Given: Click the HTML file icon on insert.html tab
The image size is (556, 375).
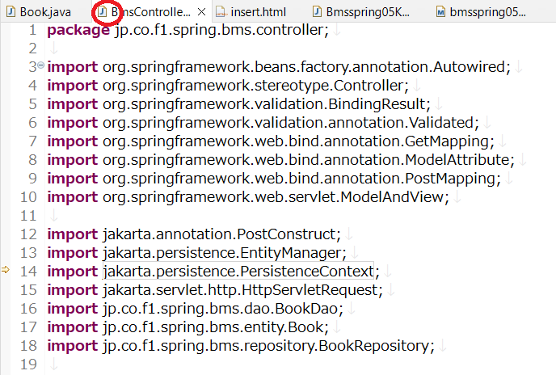Looking at the screenshot, I should (221, 12).
